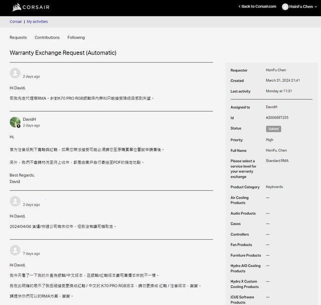This screenshot has height=305, width=321.
Task: Click the avatar on the 7 days ago comment
Action: point(15,250)
